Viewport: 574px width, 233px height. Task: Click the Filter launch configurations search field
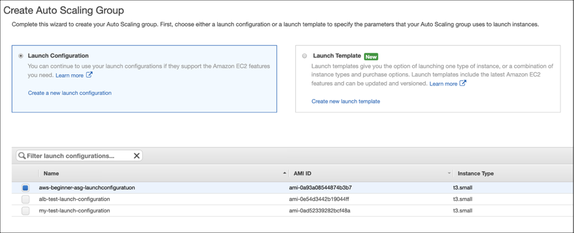pyautogui.click(x=79, y=156)
